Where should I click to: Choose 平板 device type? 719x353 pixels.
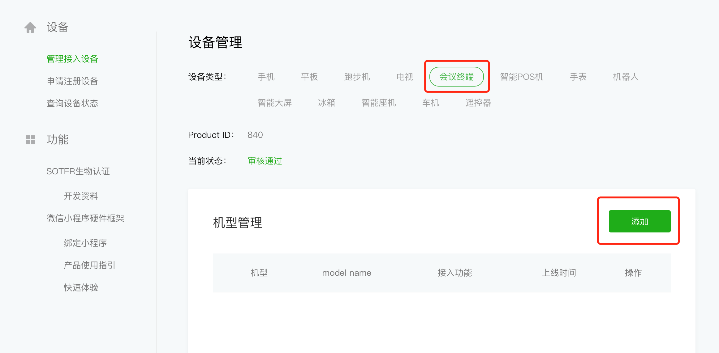pyautogui.click(x=309, y=77)
